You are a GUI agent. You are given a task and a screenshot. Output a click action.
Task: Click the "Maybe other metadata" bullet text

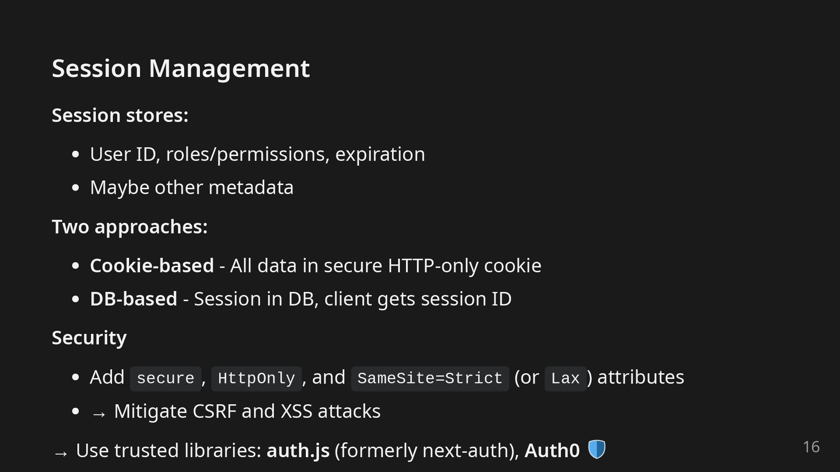[192, 187]
